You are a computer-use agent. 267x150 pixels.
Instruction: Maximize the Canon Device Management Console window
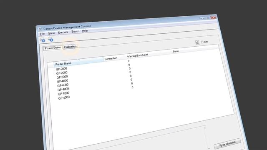pyautogui.click(x=208, y=18)
